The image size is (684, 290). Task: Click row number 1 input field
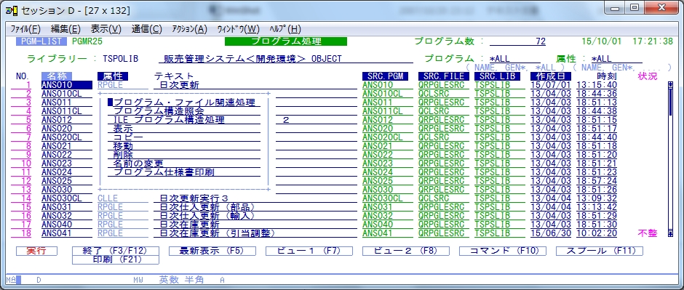pyautogui.click(x=22, y=85)
